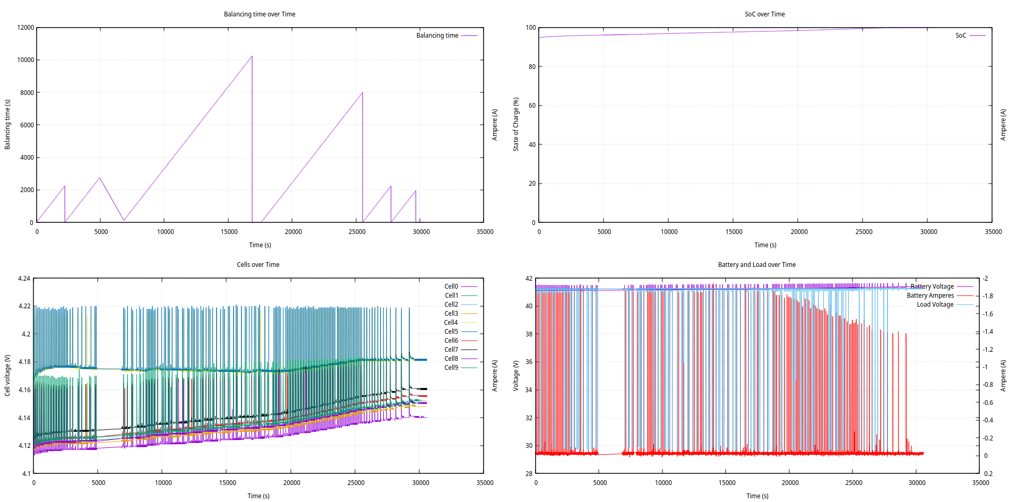Click the 42 tick on Voltage axis
This screenshot has height=502, width=1017.
coord(529,279)
